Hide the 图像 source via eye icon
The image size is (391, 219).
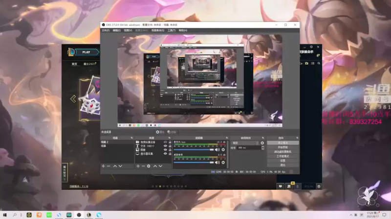165,150
